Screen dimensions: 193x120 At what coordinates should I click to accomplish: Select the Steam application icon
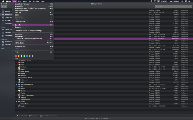(x=19, y=88)
